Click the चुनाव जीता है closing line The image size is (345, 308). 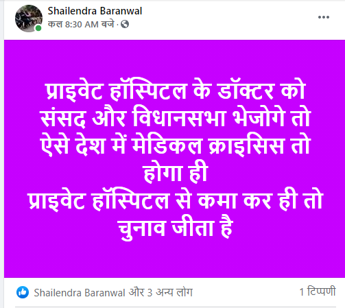pyautogui.click(x=175, y=228)
